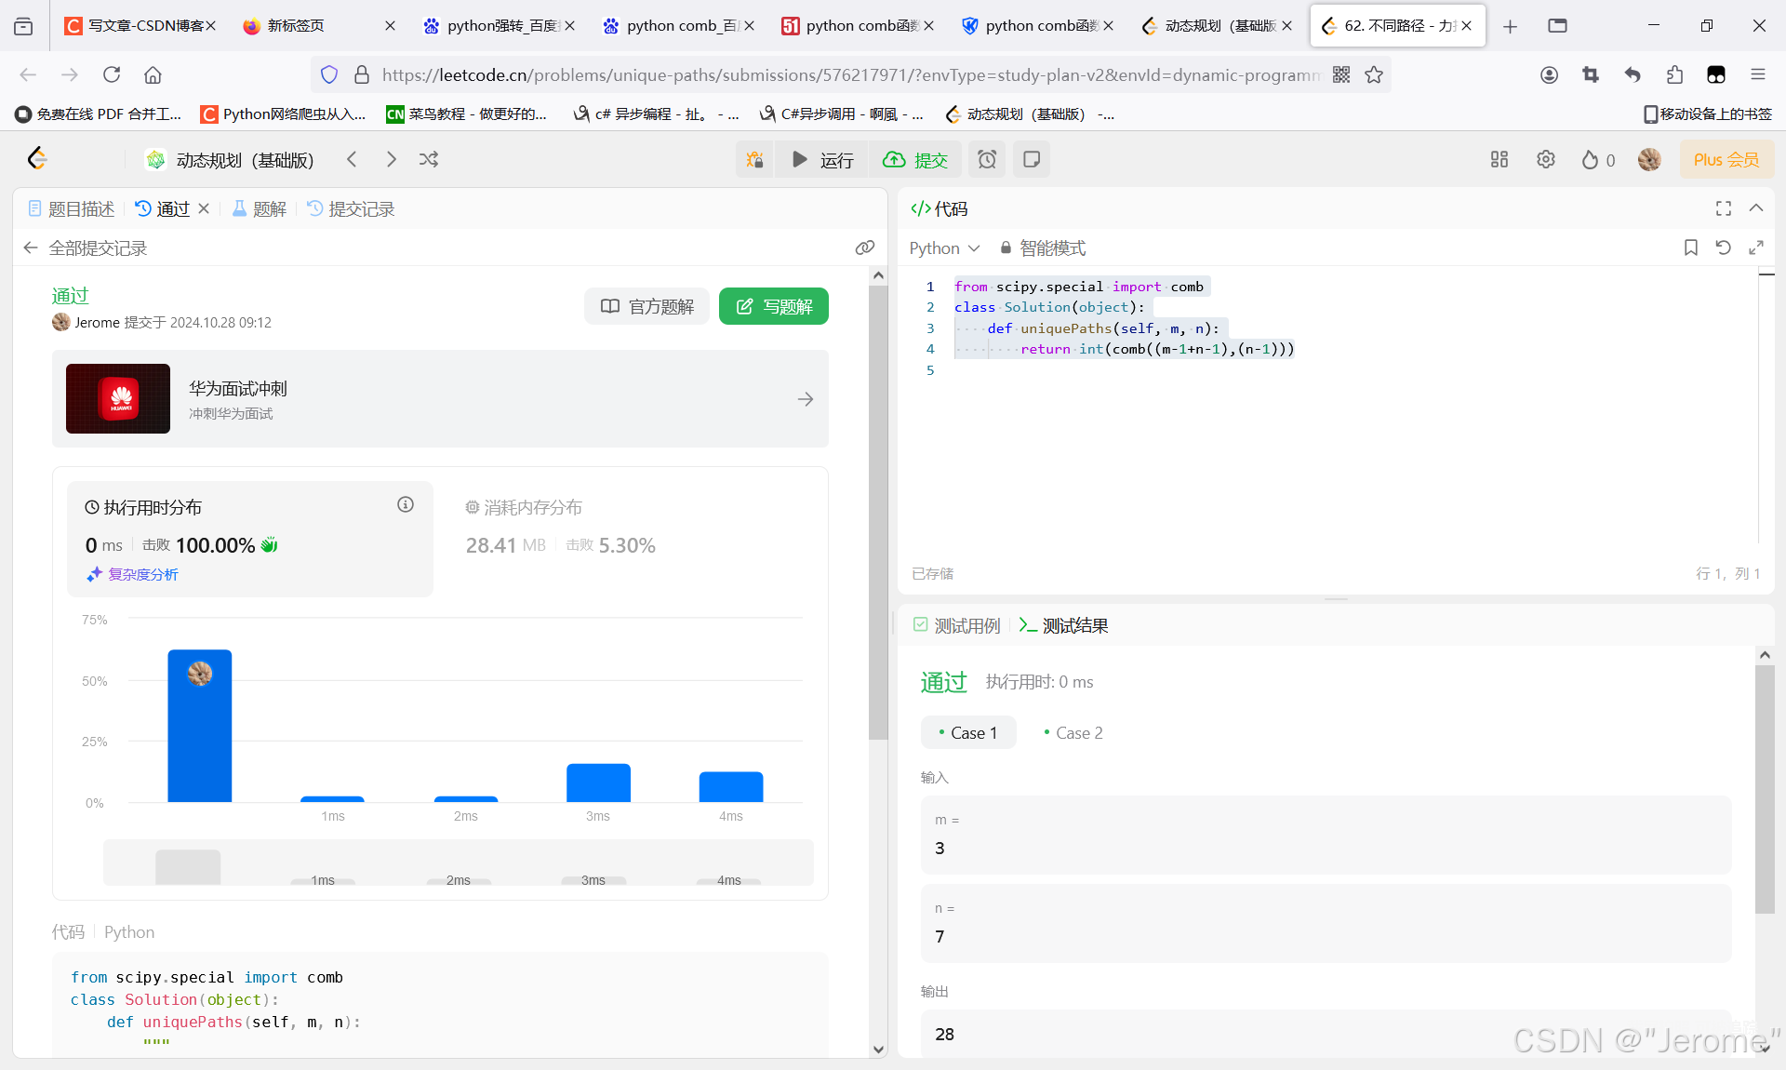1786x1070 pixels.
Task: Copy submission link icon
Action: (x=865, y=247)
